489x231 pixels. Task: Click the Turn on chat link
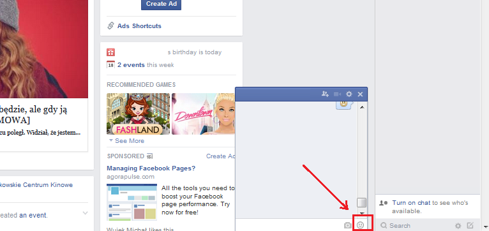tap(411, 203)
